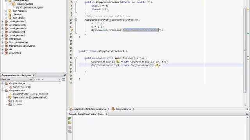Click the re-run green arrows icon
This screenshot has height=140, width=250.
pos(70,118)
